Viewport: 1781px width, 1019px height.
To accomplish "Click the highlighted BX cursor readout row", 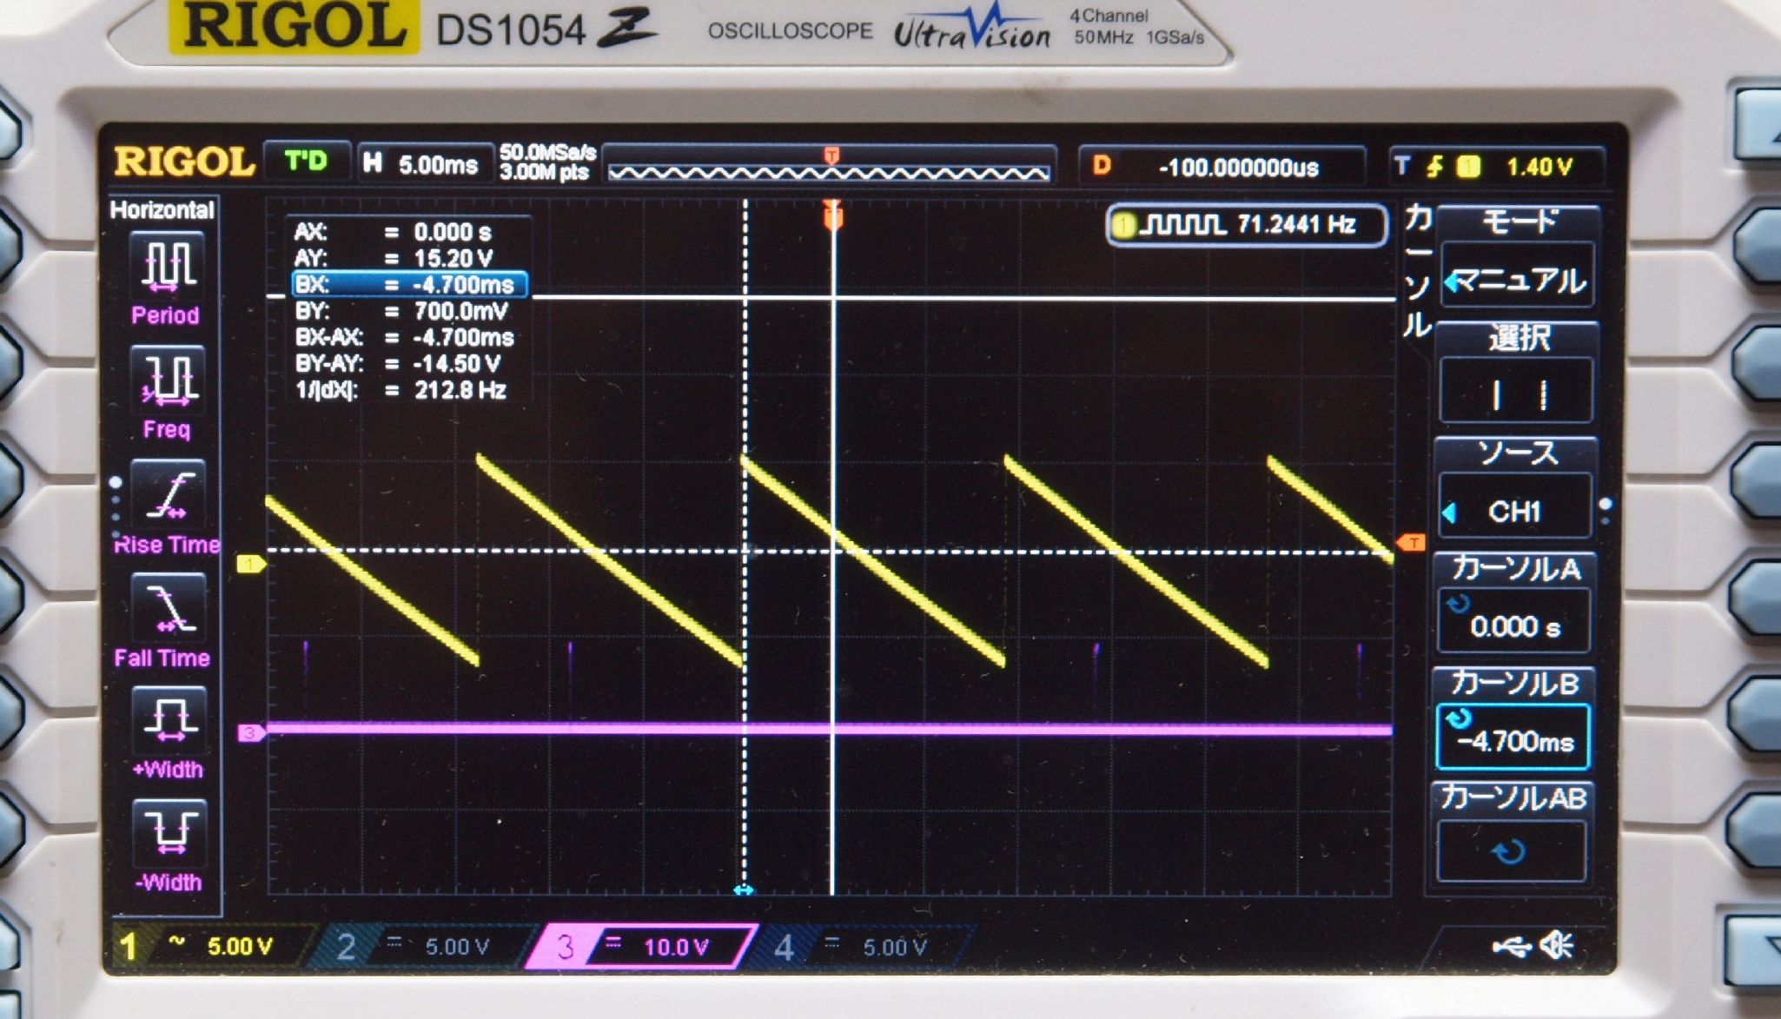I will (x=408, y=285).
